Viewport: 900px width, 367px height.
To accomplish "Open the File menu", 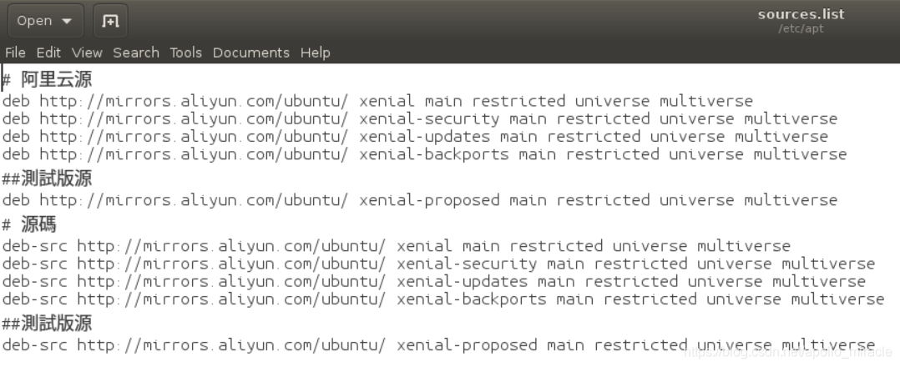I will (15, 53).
